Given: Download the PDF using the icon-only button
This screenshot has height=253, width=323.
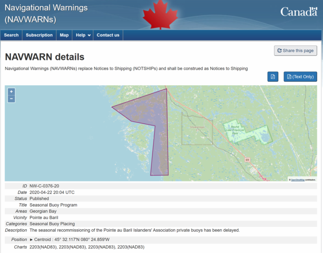Looking at the screenshot, I should point(273,77).
